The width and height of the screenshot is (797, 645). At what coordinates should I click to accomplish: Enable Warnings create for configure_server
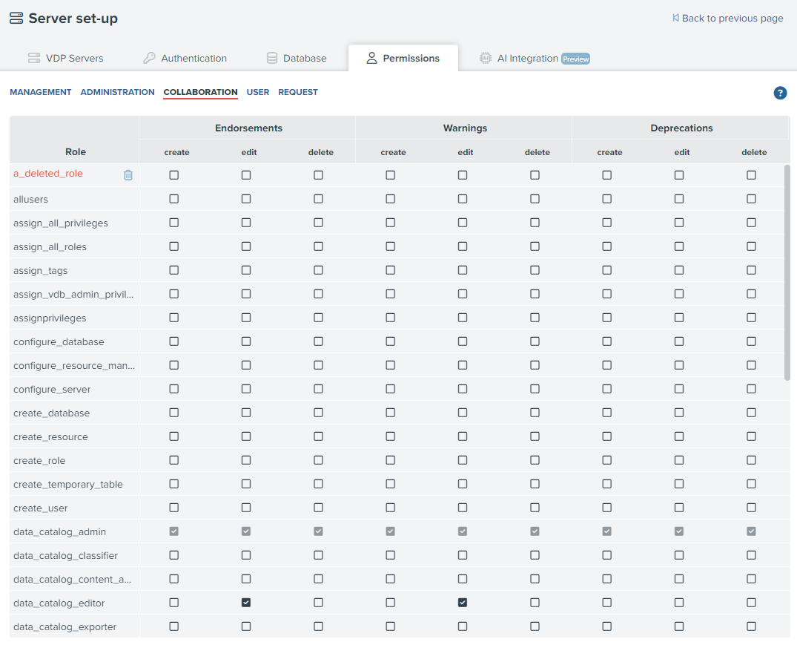391,389
